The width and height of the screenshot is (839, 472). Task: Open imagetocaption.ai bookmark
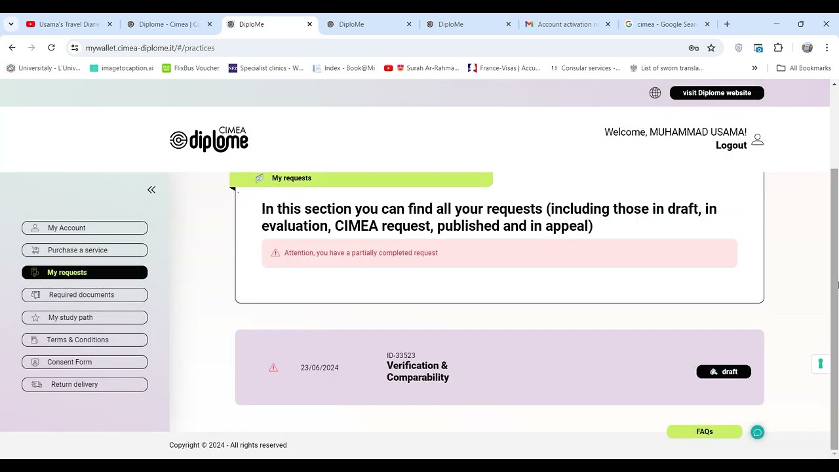(122, 68)
